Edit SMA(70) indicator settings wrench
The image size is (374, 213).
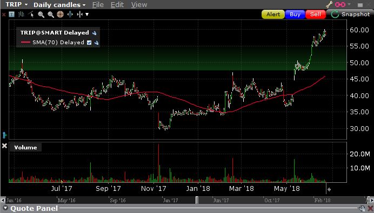(97, 43)
